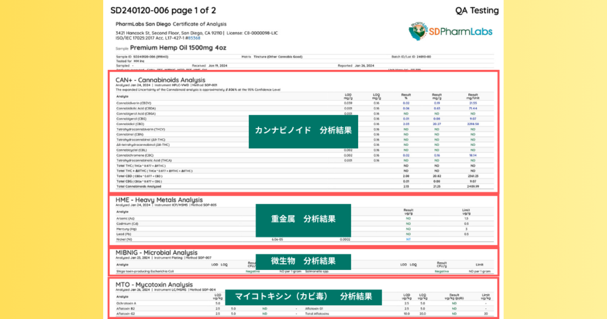Select the 微生物 分析結果 green label
The height and width of the screenshot is (319, 607).
[x=303, y=261]
